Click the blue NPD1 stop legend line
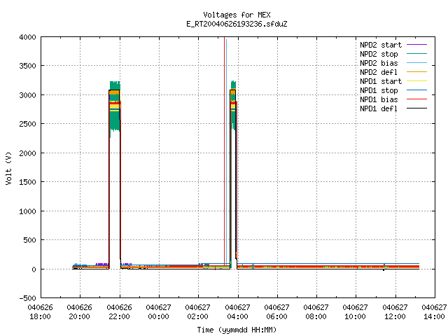The height and width of the screenshot is (336, 448). tap(416, 90)
